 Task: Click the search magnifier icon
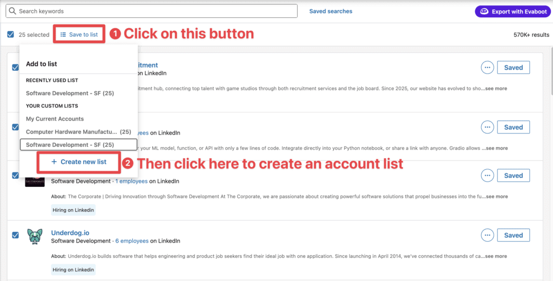point(12,11)
